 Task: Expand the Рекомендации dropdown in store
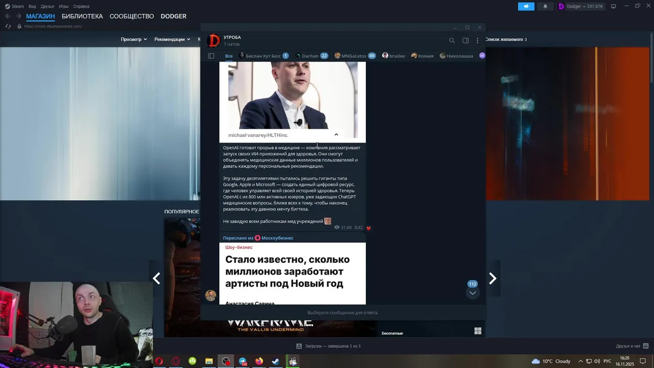pos(172,39)
